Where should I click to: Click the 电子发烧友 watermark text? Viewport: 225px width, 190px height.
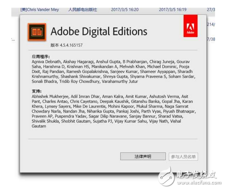click(196, 175)
